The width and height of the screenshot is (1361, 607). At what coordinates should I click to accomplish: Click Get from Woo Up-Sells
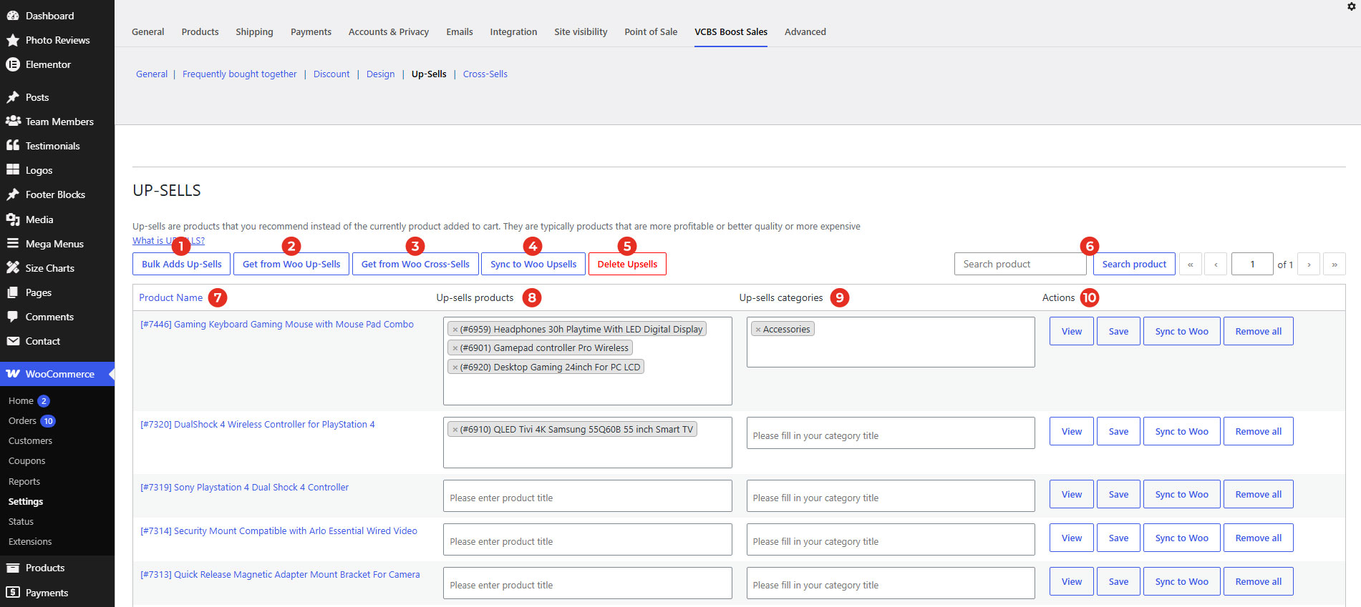click(291, 265)
